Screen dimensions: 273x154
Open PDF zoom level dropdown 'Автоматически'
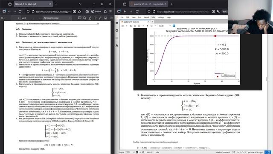[x=57, y=18]
